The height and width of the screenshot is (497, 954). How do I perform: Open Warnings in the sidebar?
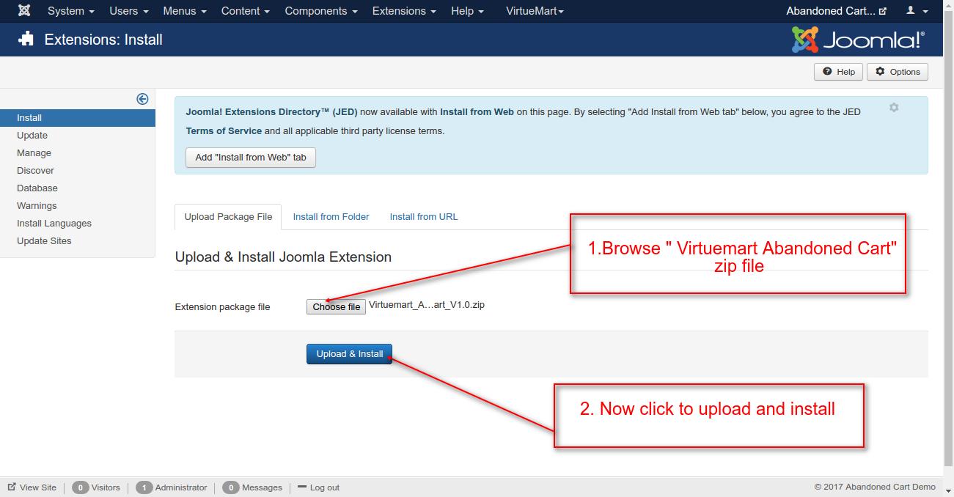tap(37, 206)
